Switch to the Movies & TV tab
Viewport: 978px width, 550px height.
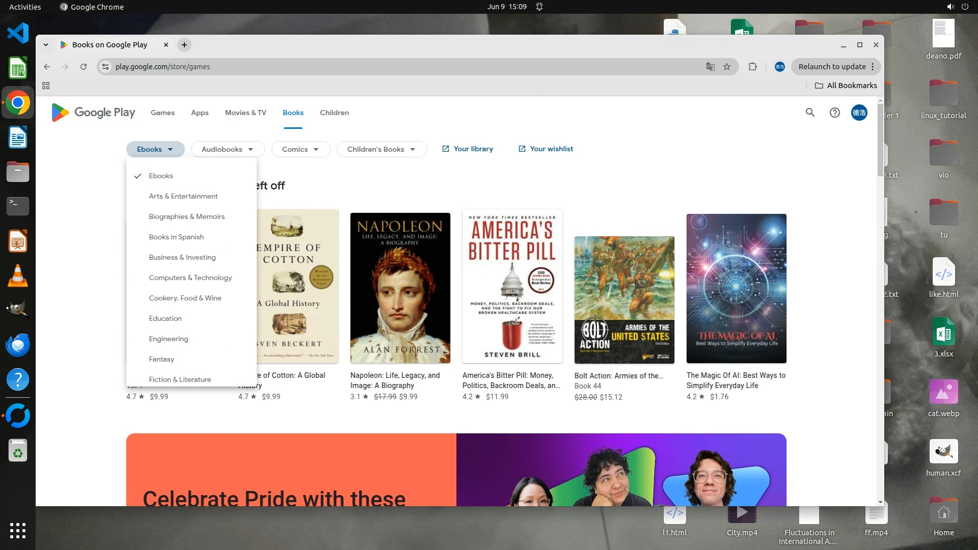click(x=246, y=113)
